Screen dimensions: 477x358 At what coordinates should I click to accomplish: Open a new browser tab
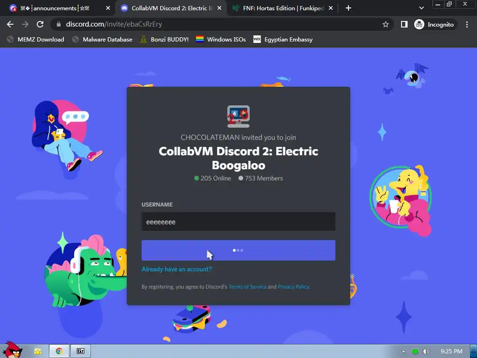[x=348, y=8]
